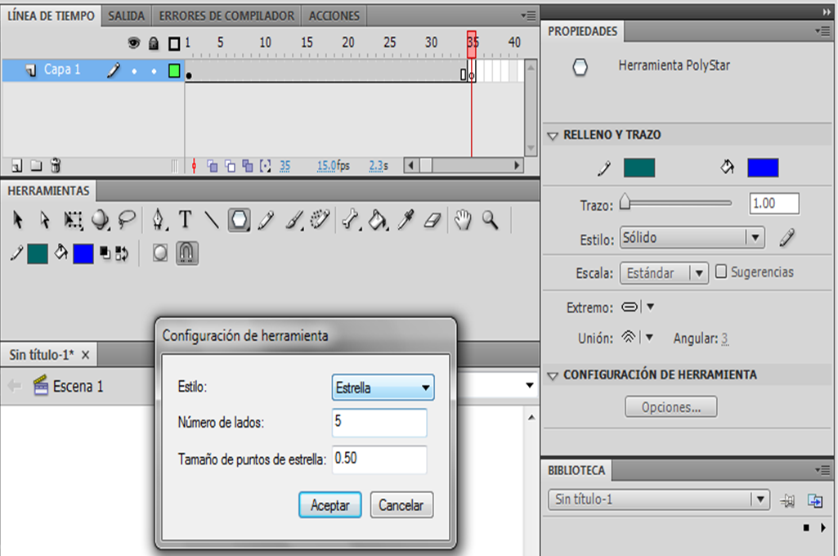Collapse the Relleno y Trazo section
838x556 pixels.
[x=553, y=135]
